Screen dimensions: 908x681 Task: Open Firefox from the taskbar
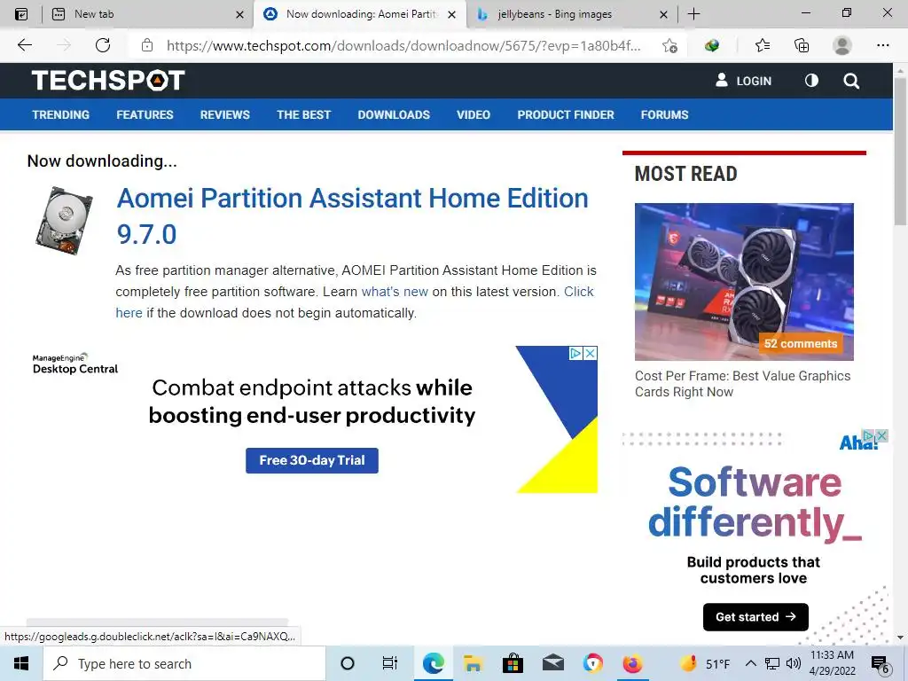tap(632, 663)
